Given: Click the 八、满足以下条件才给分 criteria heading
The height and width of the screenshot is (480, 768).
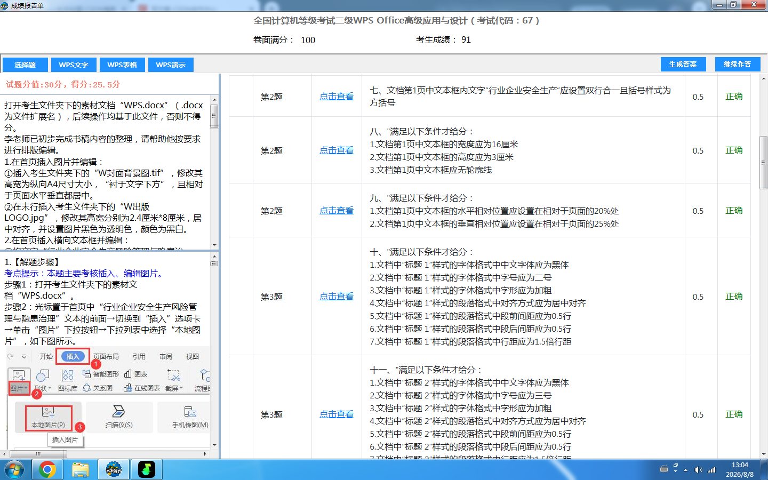Looking at the screenshot, I should [422, 132].
